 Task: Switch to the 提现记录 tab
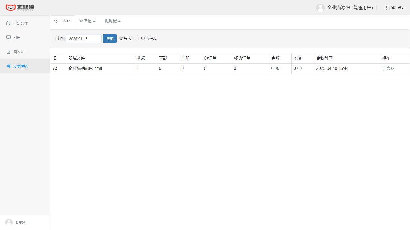112,21
